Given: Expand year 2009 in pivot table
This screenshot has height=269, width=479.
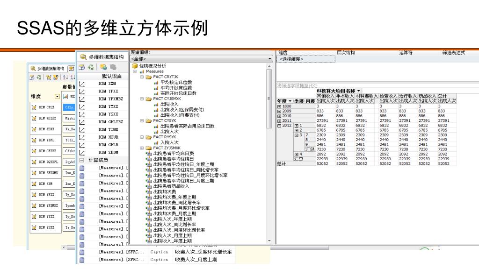Looking at the screenshot, I should pos(279,111).
